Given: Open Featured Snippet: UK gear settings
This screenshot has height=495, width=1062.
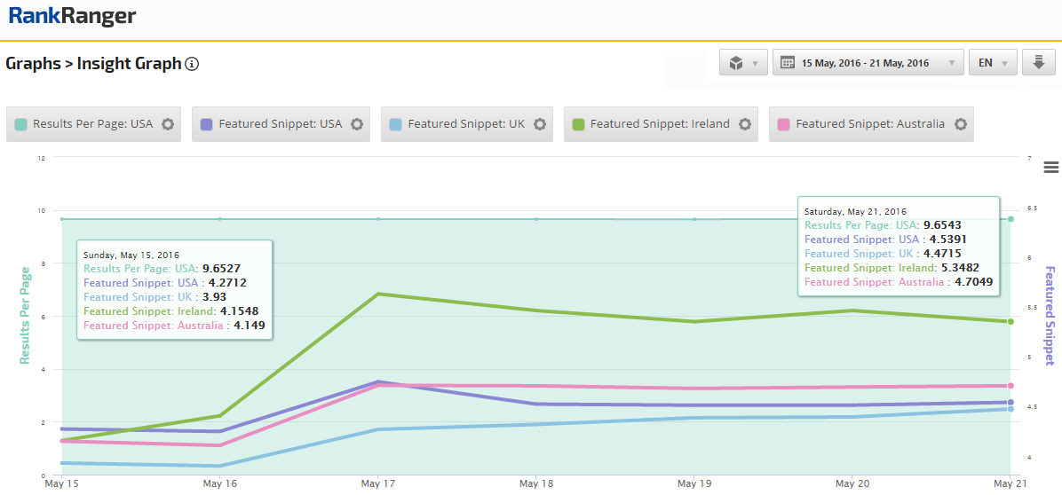Looking at the screenshot, I should [539, 124].
